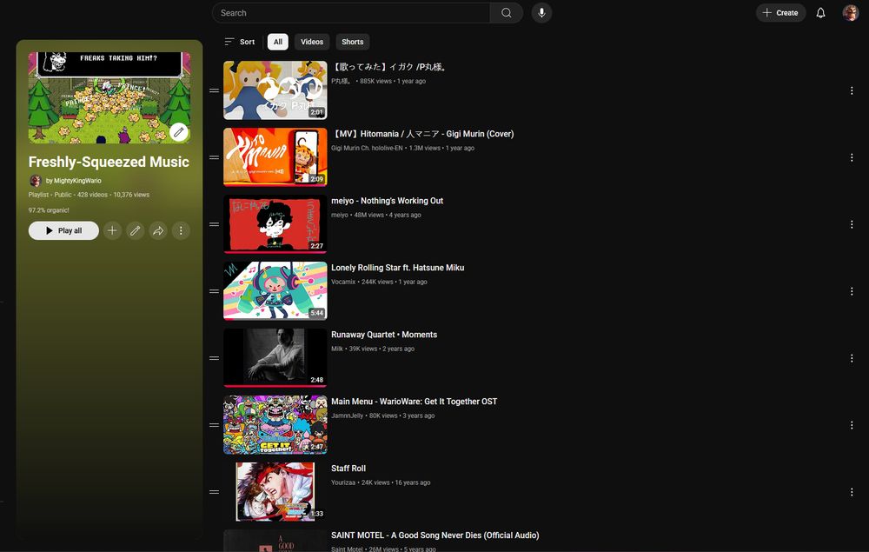
Task: Open meiyo red drawing thumbnail
Action: pos(275,224)
